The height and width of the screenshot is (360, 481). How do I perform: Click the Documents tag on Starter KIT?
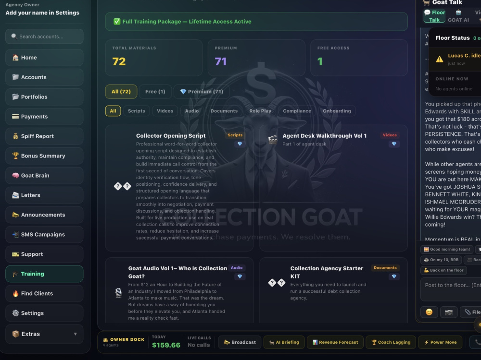385,267
